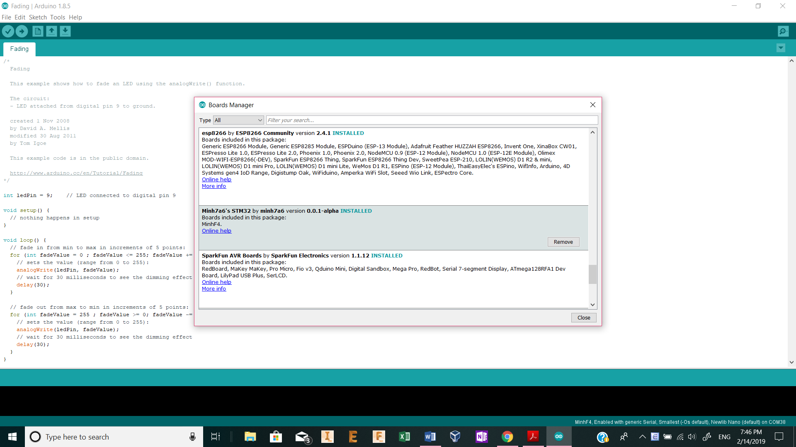This screenshot has height=447, width=796.
Task: Click Close button in Boards Manager
Action: coord(583,317)
